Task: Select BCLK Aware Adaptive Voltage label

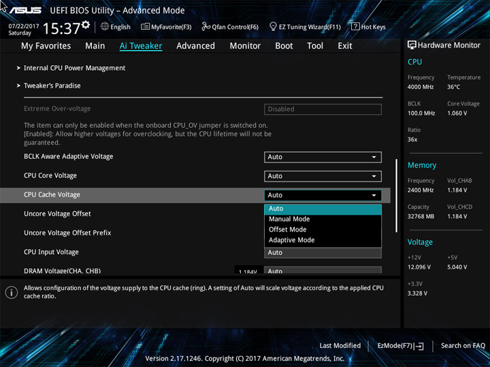Action: coord(69,157)
